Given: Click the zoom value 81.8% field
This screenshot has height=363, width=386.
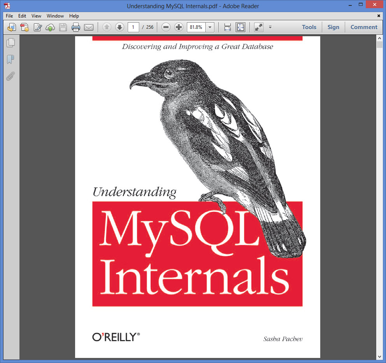Looking at the screenshot, I should pos(196,27).
